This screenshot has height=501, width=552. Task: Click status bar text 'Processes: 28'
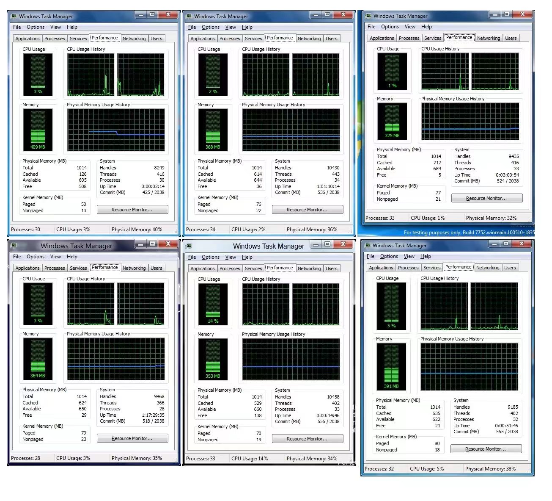[x=25, y=458]
